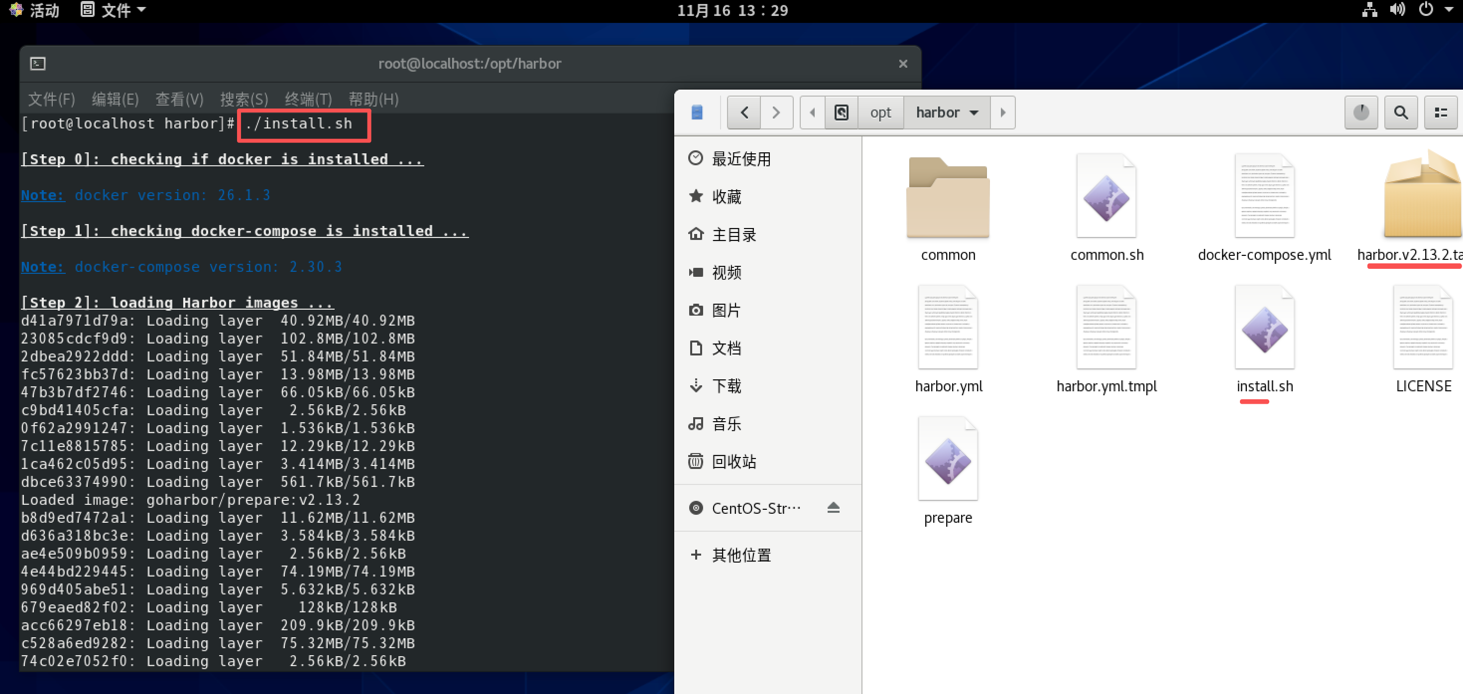Click the root disk path icon
The image size is (1463, 694).
(841, 113)
